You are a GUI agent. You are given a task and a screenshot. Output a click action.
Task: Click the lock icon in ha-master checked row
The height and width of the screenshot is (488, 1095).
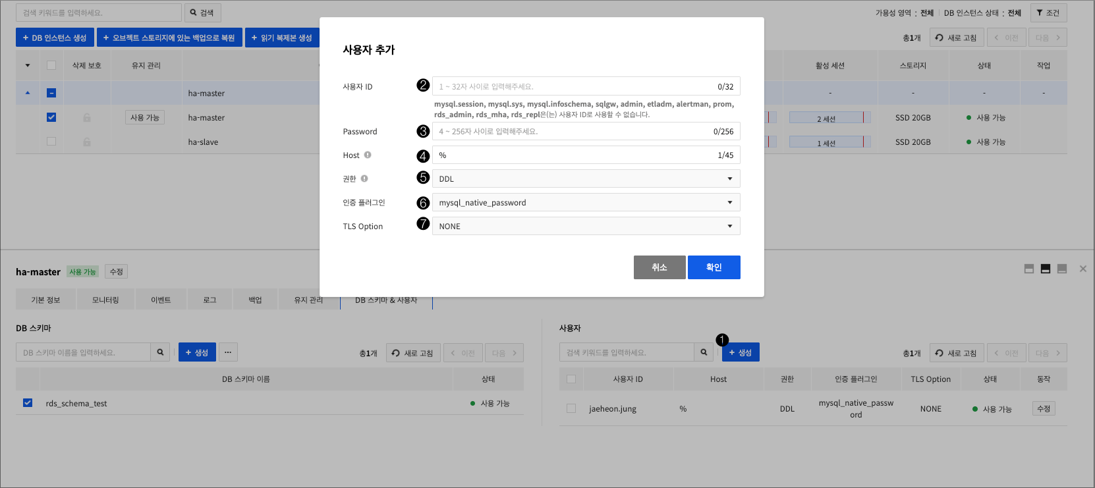pyautogui.click(x=87, y=118)
